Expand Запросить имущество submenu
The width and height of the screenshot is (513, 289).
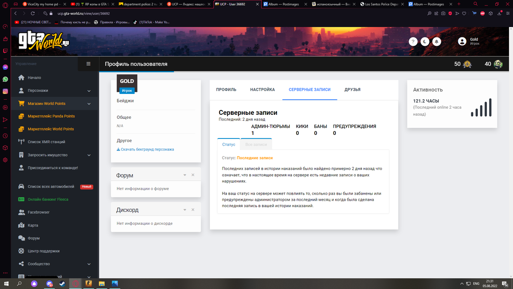89,155
